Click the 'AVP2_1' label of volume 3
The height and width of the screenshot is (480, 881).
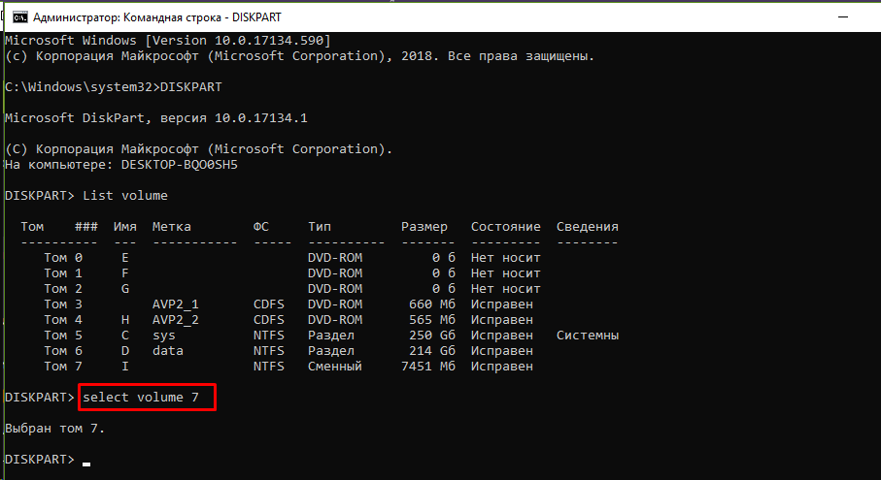(175, 304)
